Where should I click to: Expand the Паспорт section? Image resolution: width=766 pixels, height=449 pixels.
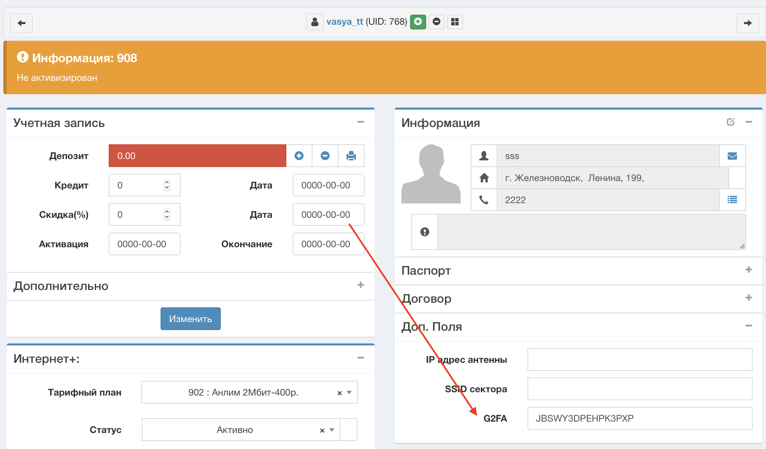[x=749, y=270]
